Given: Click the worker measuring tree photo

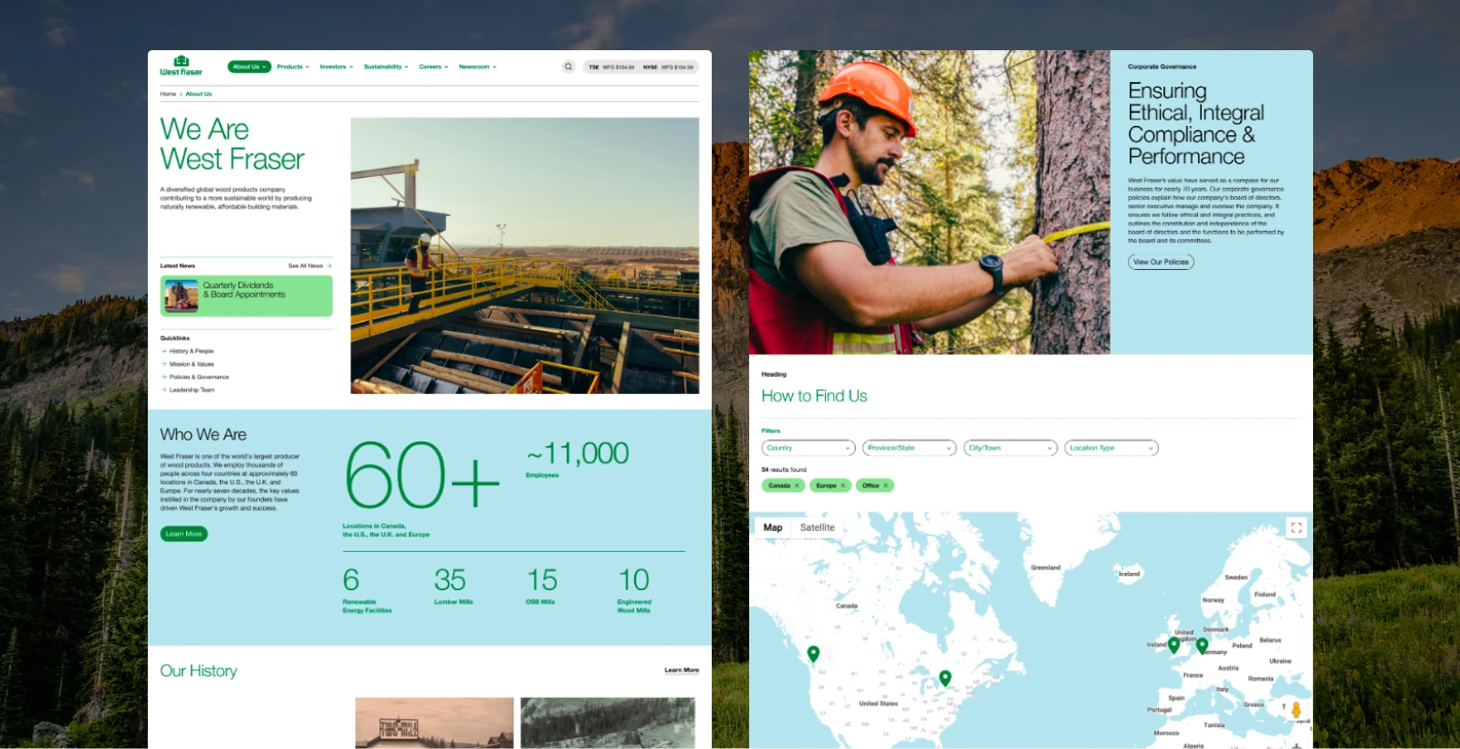Looking at the screenshot, I should click(x=929, y=202).
